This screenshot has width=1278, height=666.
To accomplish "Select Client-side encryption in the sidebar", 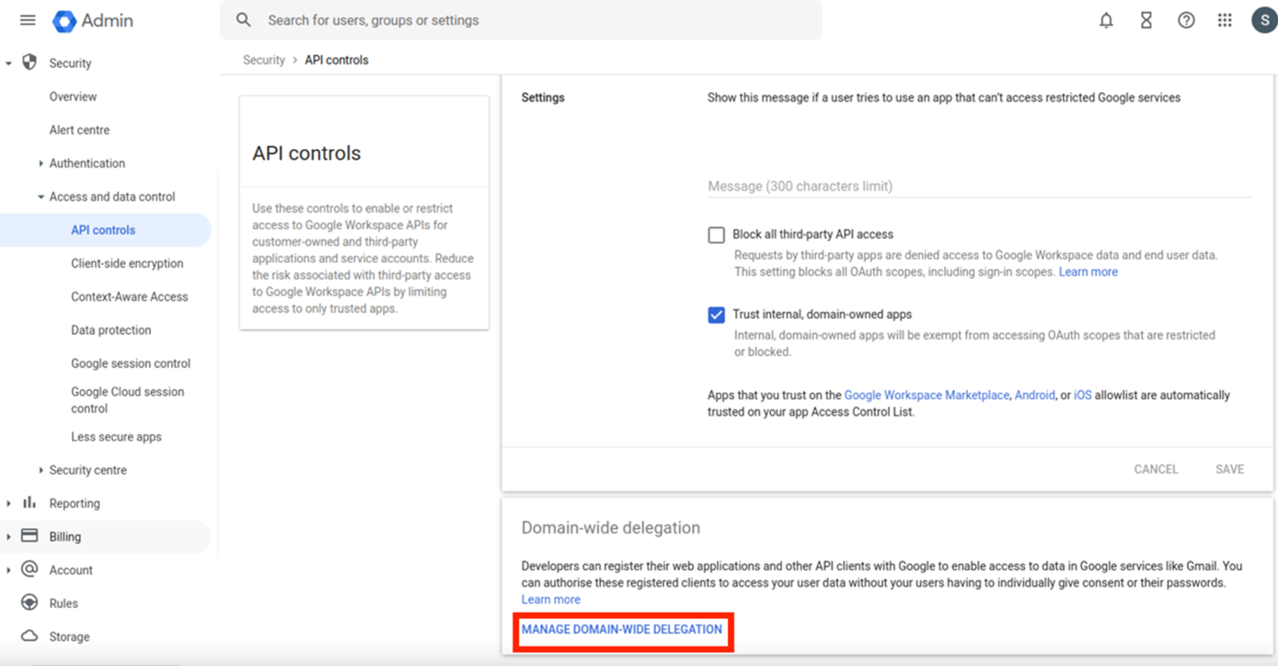I will click(x=126, y=263).
